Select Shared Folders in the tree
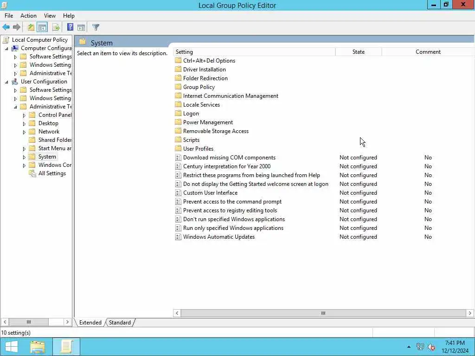The image size is (475, 356). tap(55, 140)
